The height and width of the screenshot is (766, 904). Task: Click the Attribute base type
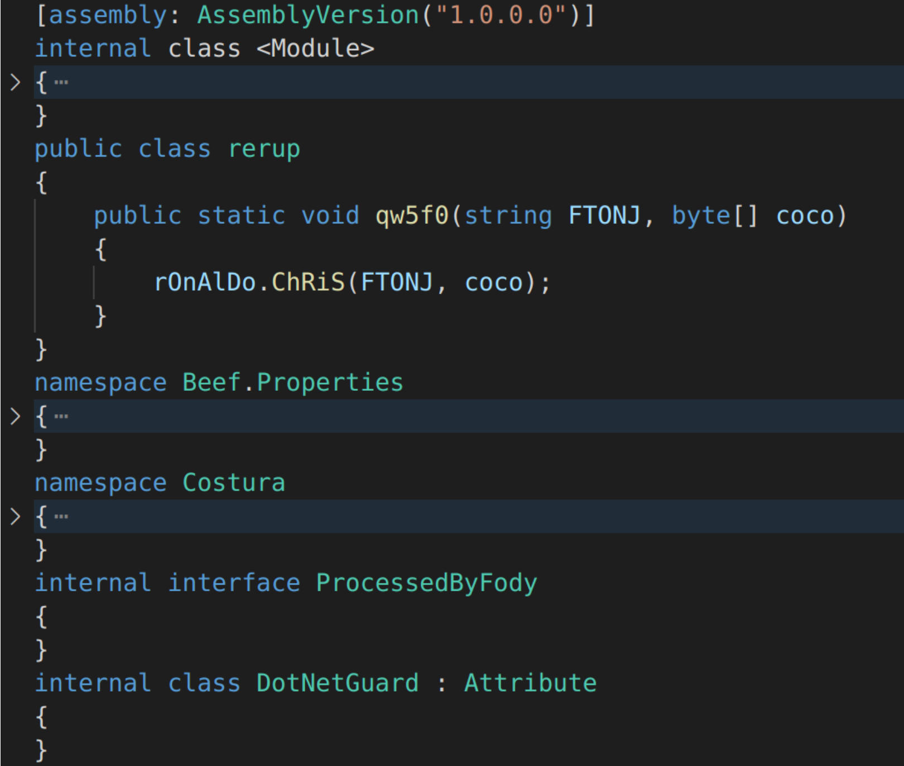pos(530,683)
